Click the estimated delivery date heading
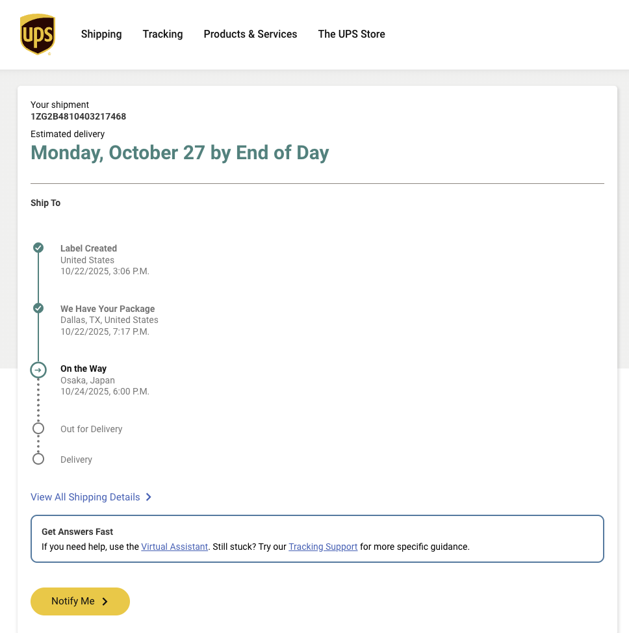This screenshot has width=629, height=633. coord(180,153)
